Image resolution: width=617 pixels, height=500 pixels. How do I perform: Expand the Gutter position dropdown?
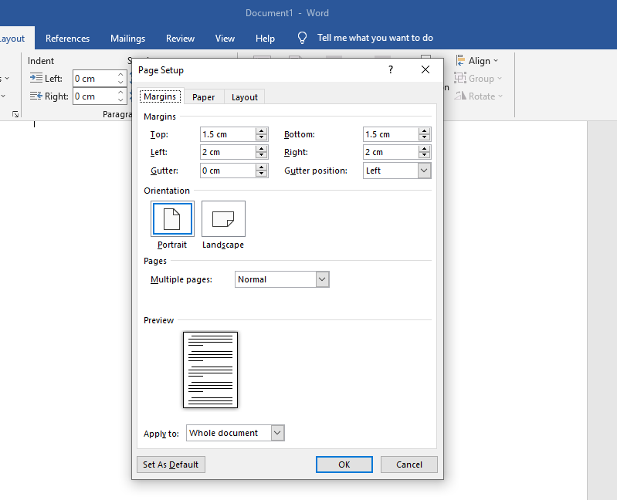pyautogui.click(x=424, y=171)
